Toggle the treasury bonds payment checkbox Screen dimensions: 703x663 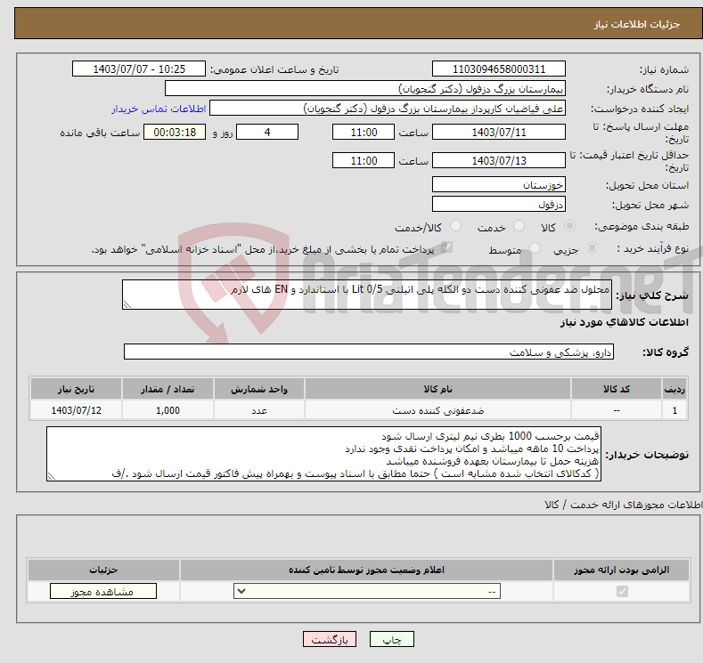click(x=446, y=247)
